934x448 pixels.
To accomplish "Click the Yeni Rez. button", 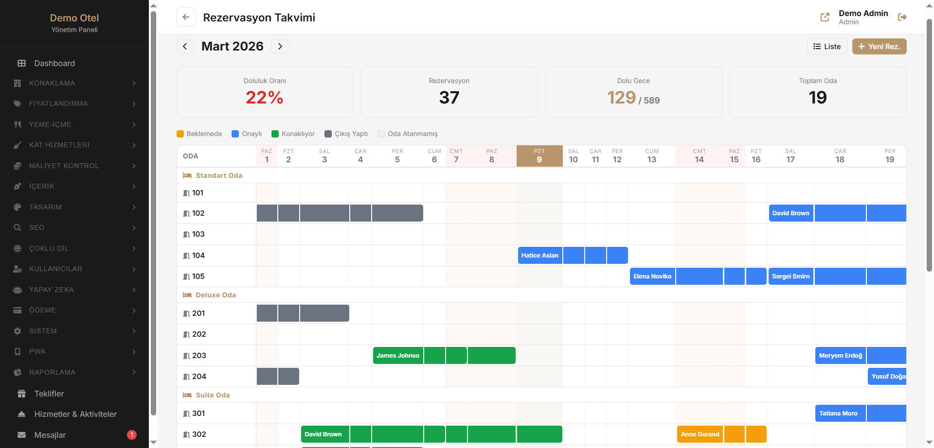I will [879, 47].
